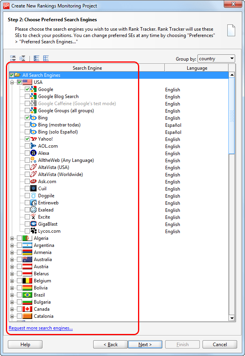Click the Yahoo! logo icon
This screenshot has width=245, height=356.
coord(33,139)
